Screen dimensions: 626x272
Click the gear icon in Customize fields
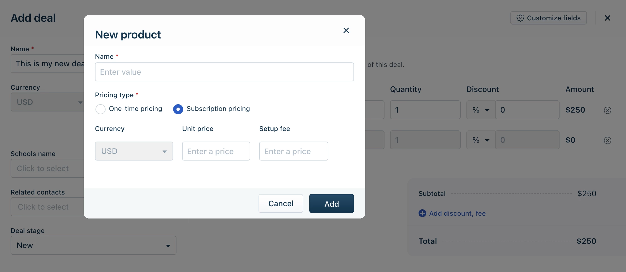point(520,18)
